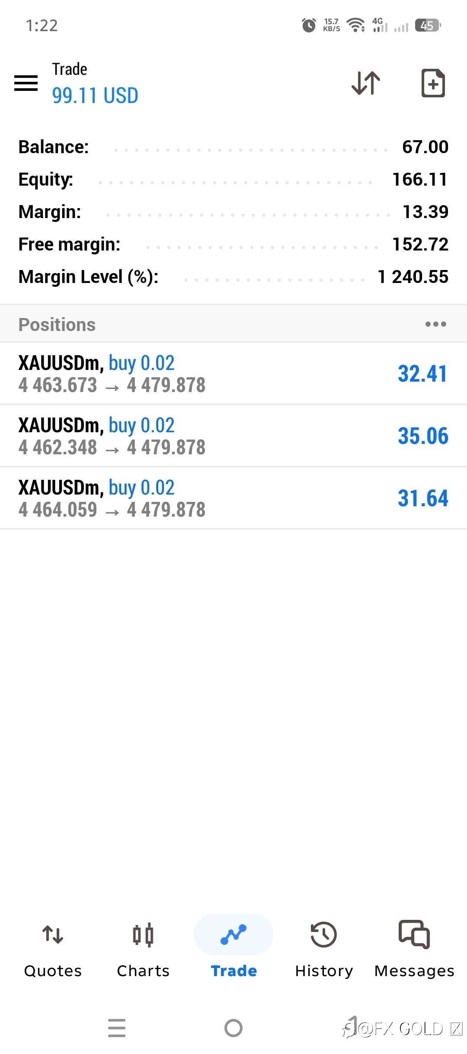
Task: Expand the position opened at 4 463.673
Action: tap(233, 374)
